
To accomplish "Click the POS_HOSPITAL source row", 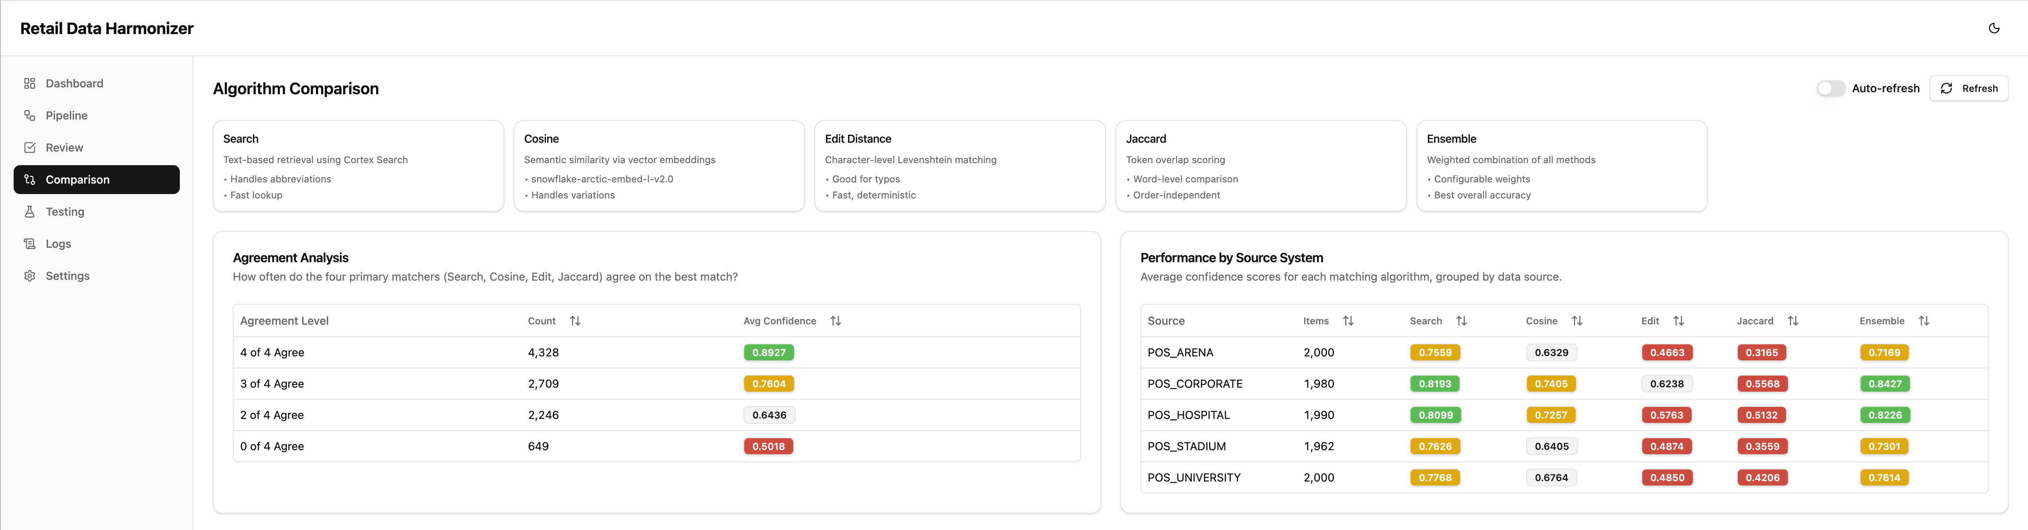I will pyautogui.click(x=1564, y=415).
